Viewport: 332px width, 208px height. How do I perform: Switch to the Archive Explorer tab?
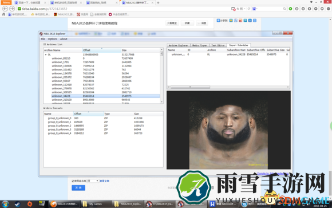(x=178, y=45)
